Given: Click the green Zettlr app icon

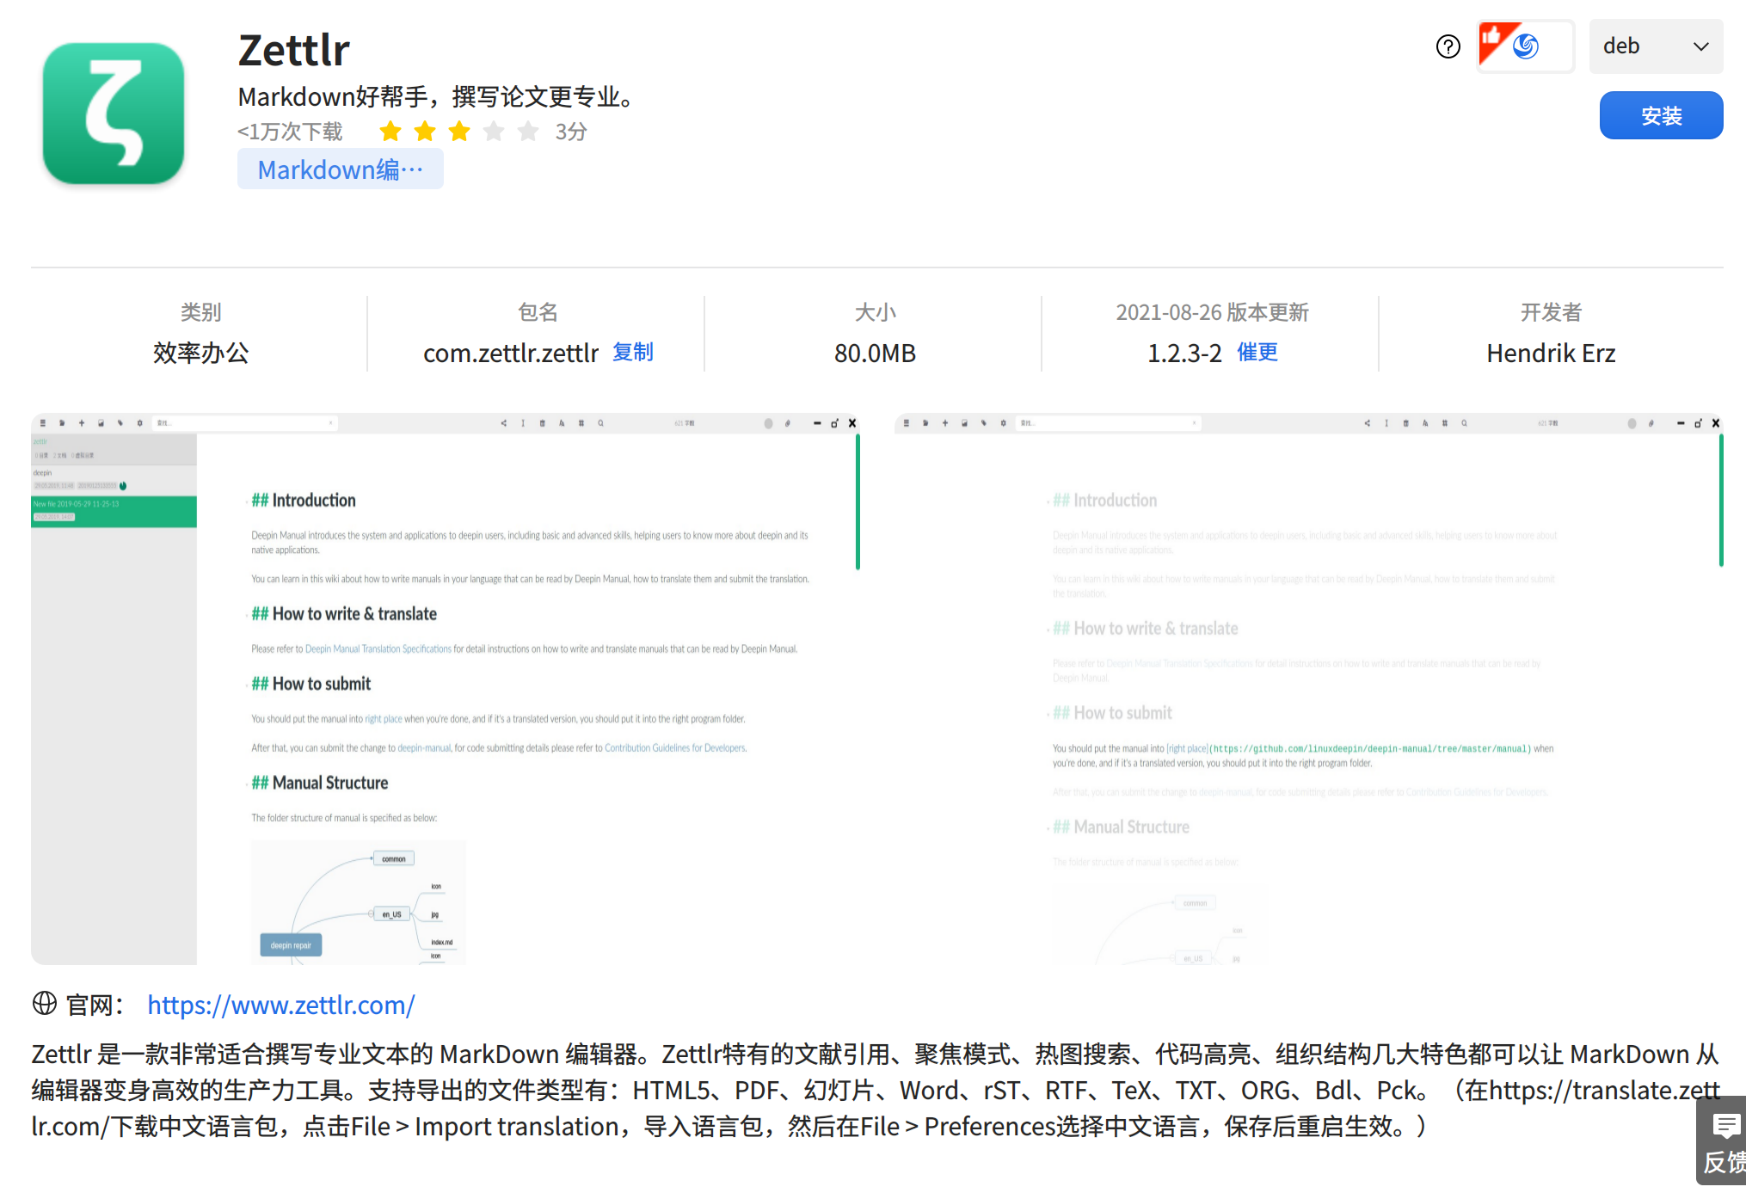Looking at the screenshot, I should coord(114,114).
